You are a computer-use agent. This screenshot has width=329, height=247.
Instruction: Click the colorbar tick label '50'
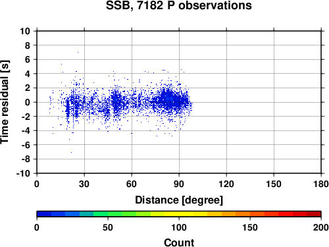coord(108,227)
